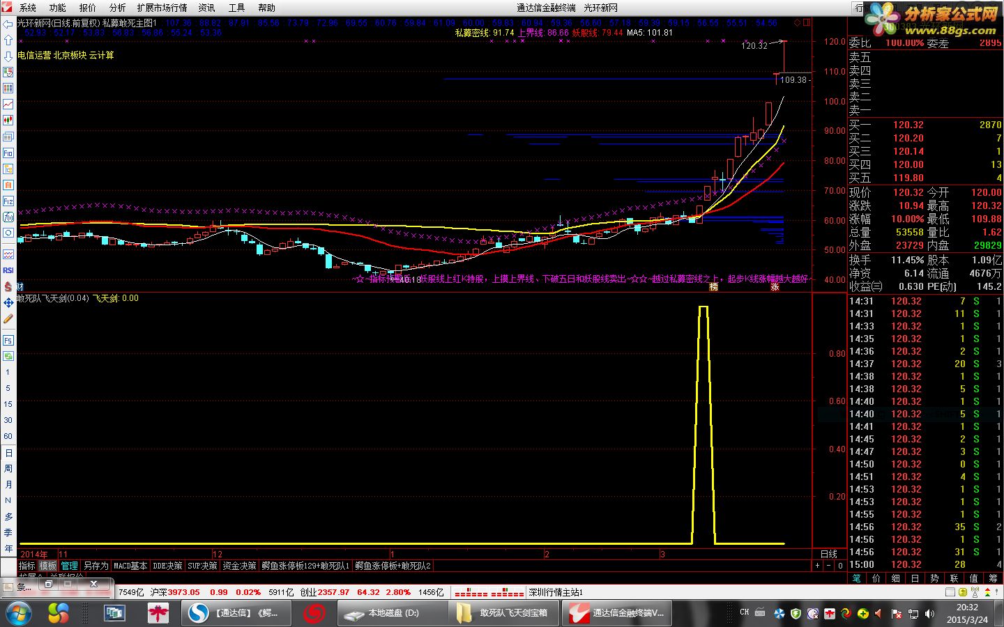Select the MACD基本 template tab

[130, 566]
